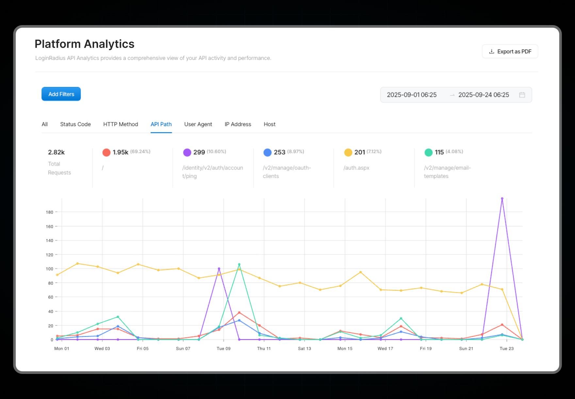
Task: Open calendar icon in date range picker
Action: click(522, 95)
